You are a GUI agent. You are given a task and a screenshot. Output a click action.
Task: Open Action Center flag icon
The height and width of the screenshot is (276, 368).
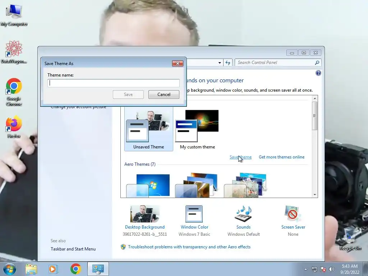click(x=323, y=269)
